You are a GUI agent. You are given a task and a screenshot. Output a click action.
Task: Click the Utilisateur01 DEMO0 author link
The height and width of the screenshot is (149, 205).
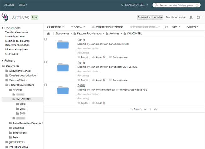[125, 67]
